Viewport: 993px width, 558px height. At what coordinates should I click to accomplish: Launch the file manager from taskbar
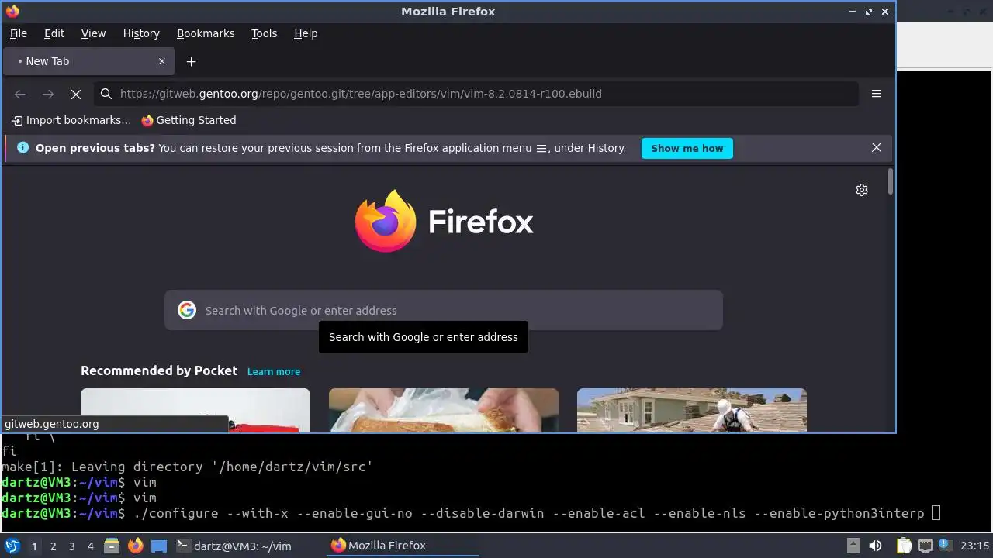point(112,546)
